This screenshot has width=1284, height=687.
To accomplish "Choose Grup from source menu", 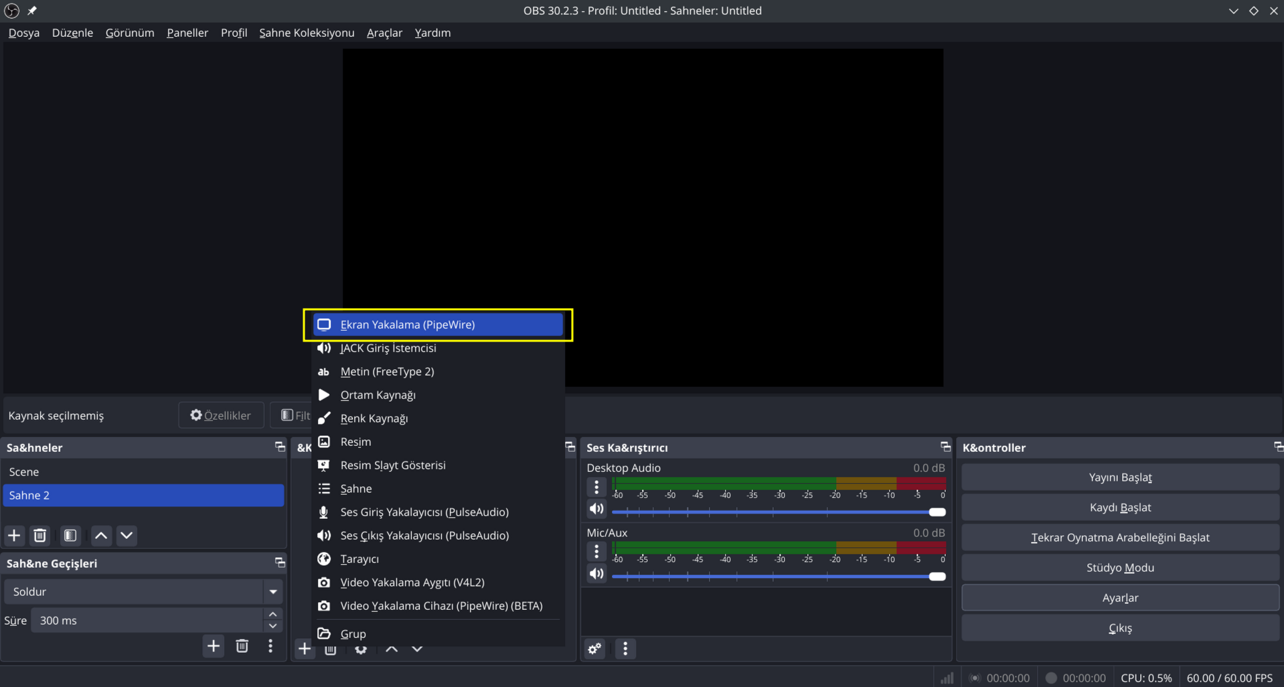I will pyautogui.click(x=438, y=633).
